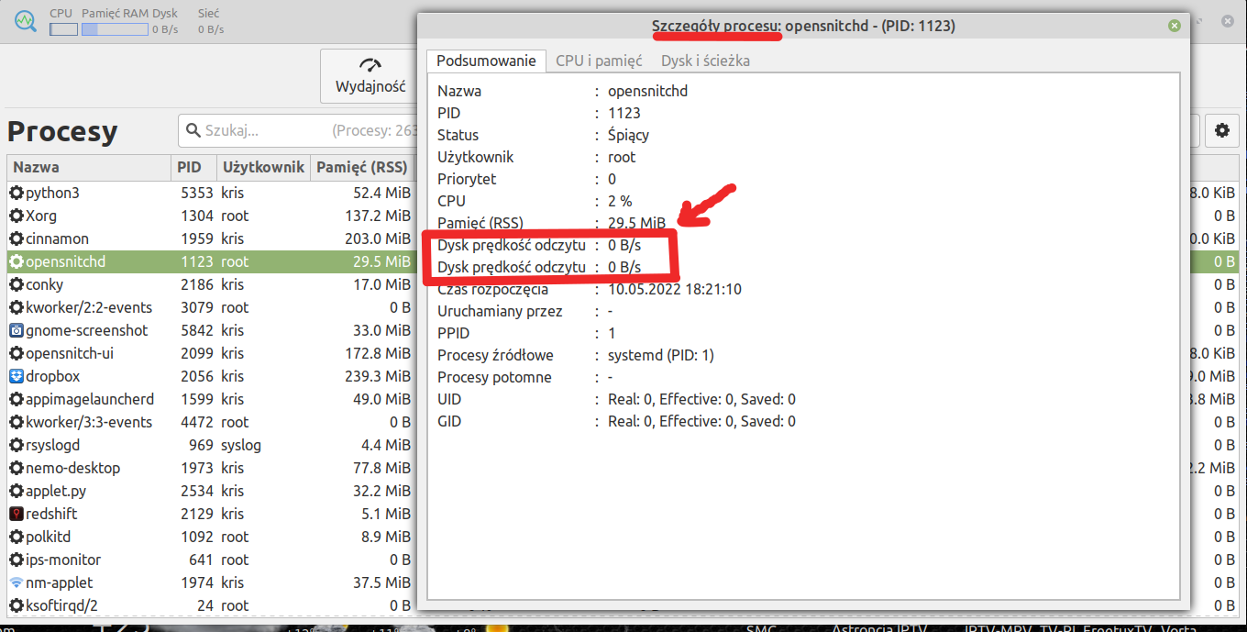Switch to the Podsumowanie tab
The height and width of the screenshot is (632, 1247).
[x=486, y=61]
